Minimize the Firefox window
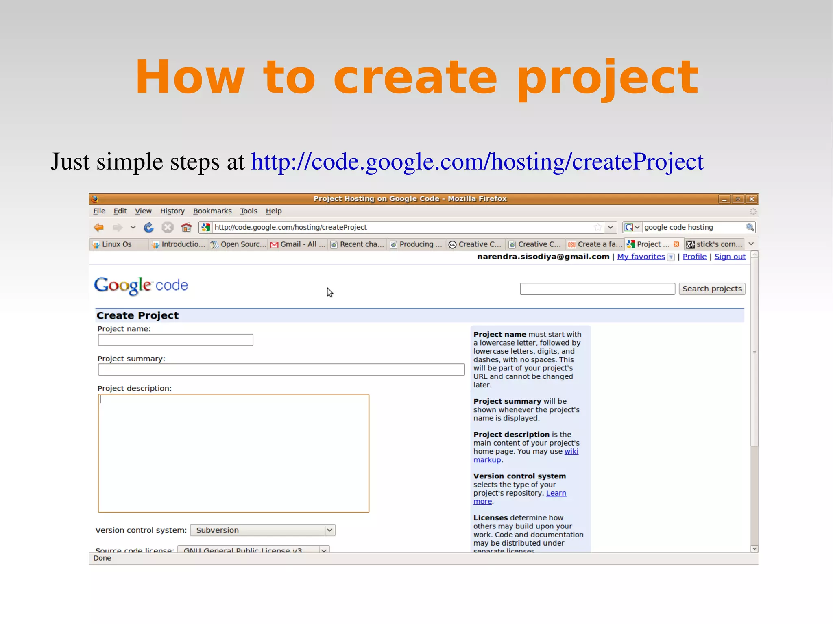This screenshot has width=833, height=624. pyautogui.click(x=724, y=199)
